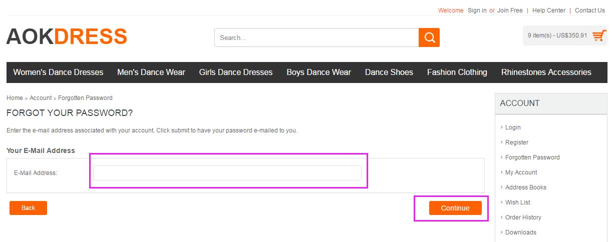This screenshot has width=613, height=242.
Task: Focus the Search text box
Action: (317, 37)
